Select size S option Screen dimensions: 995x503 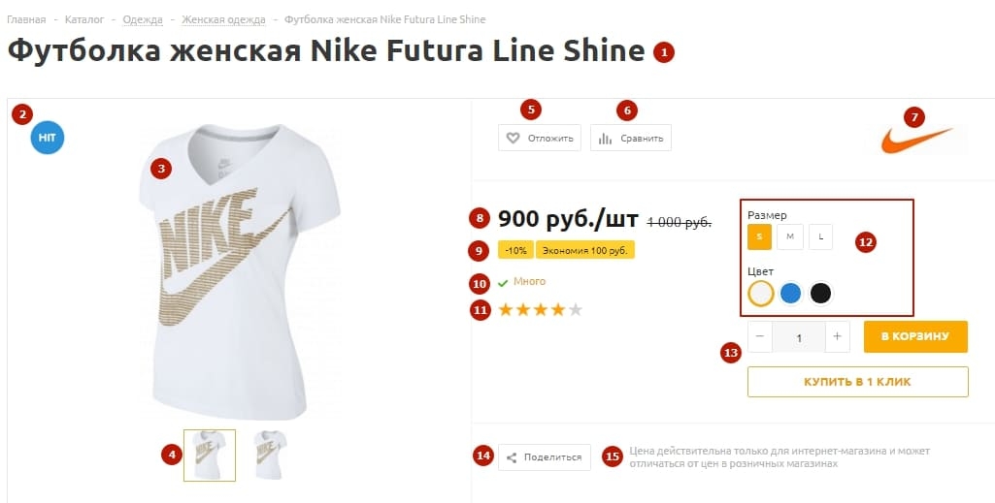pos(760,236)
